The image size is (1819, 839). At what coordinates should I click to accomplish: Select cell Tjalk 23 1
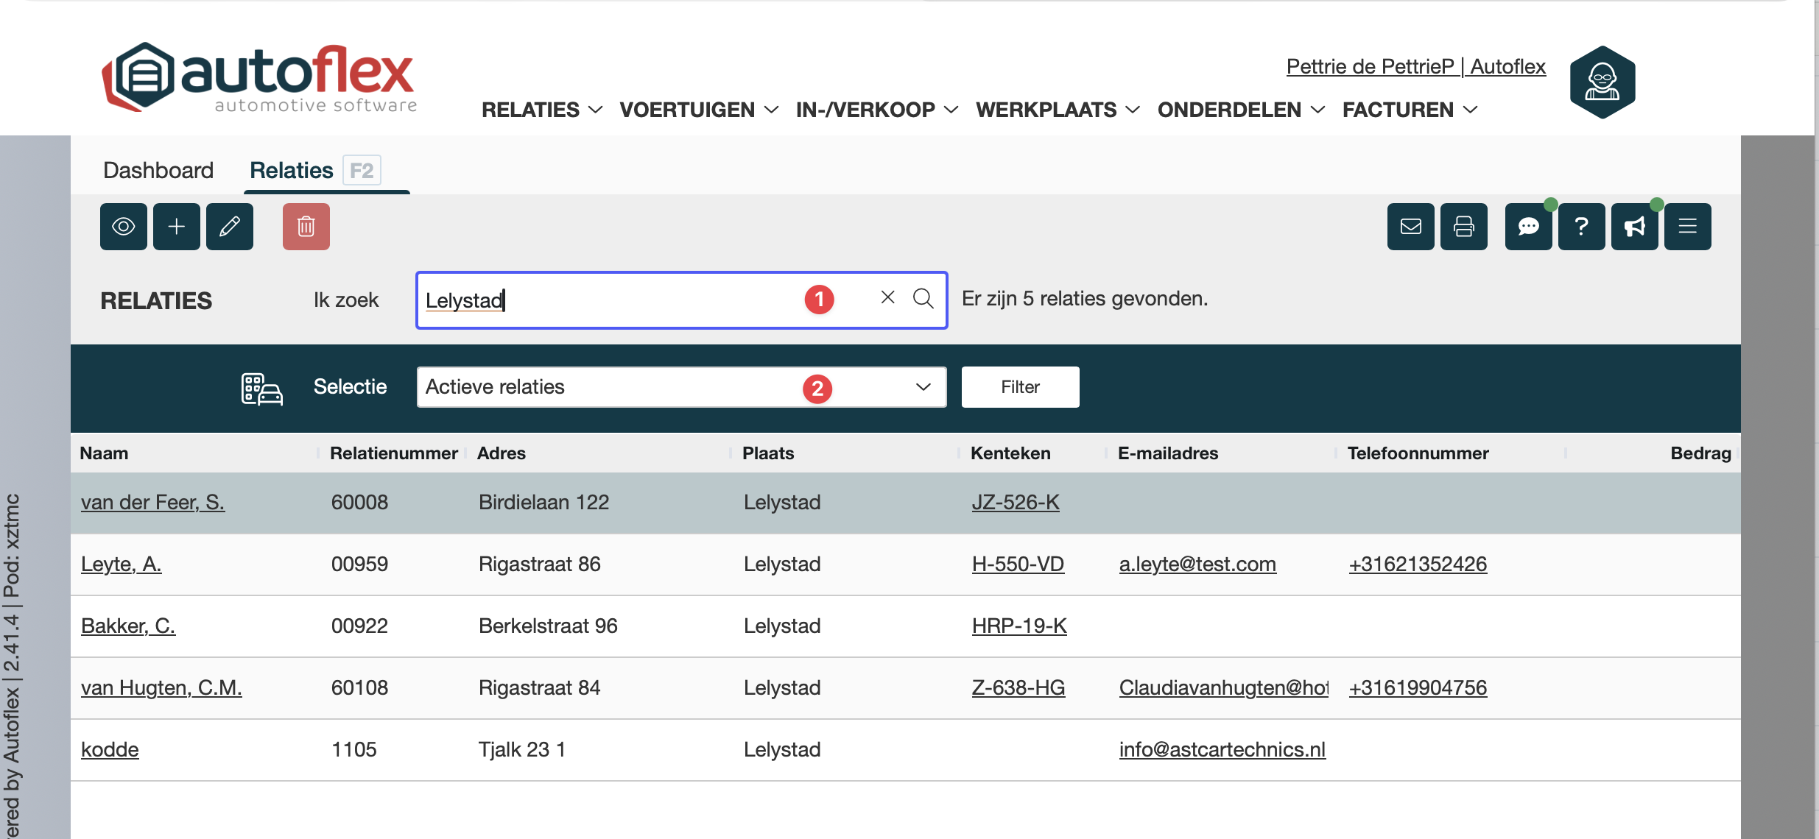(x=522, y=749)
